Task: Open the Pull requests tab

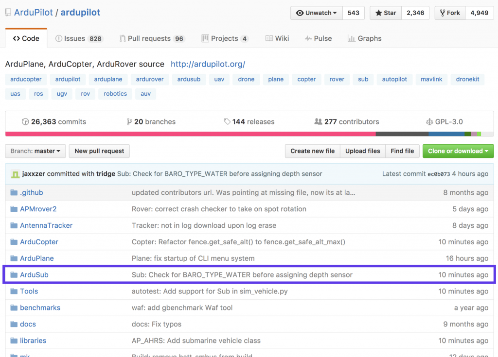Action: pyautogui.click(x=152, y=38)
